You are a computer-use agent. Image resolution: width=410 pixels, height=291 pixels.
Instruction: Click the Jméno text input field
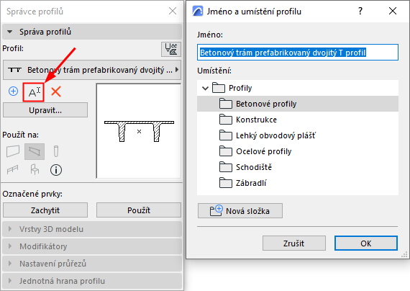(298, 53)
